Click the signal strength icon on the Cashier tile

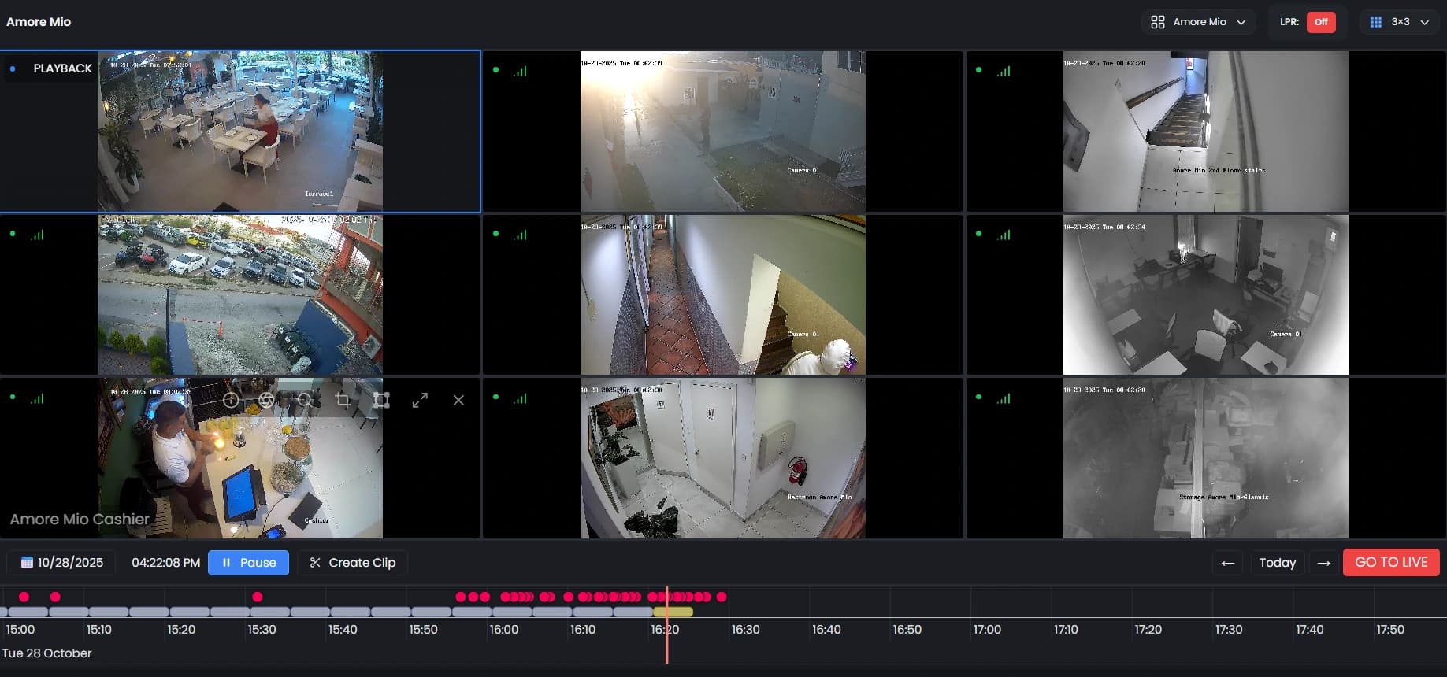(x=37, y=398)
